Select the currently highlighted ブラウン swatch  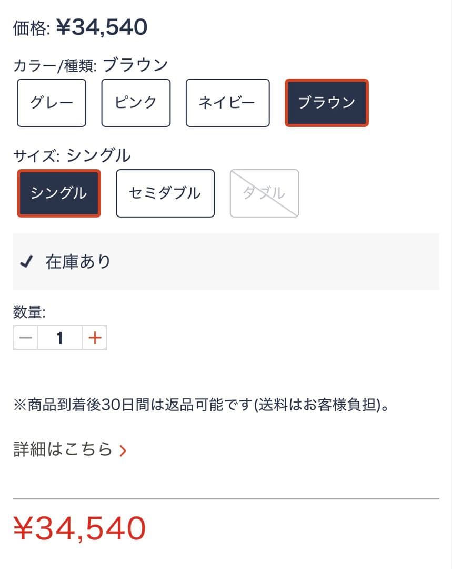[326, 102]
